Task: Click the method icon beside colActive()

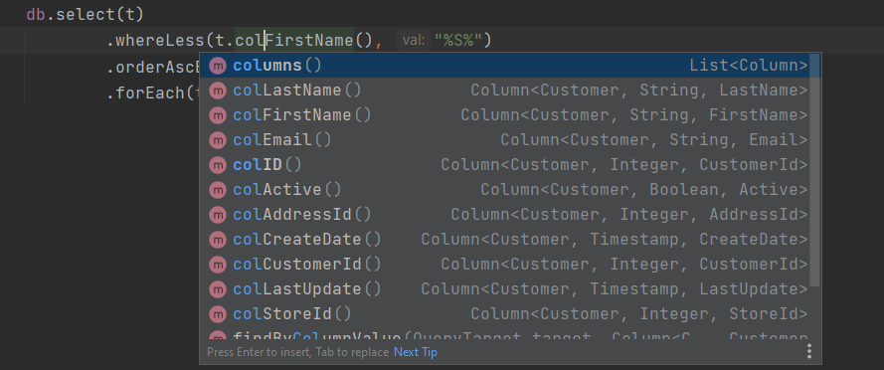Action: (x=218, y=190)
